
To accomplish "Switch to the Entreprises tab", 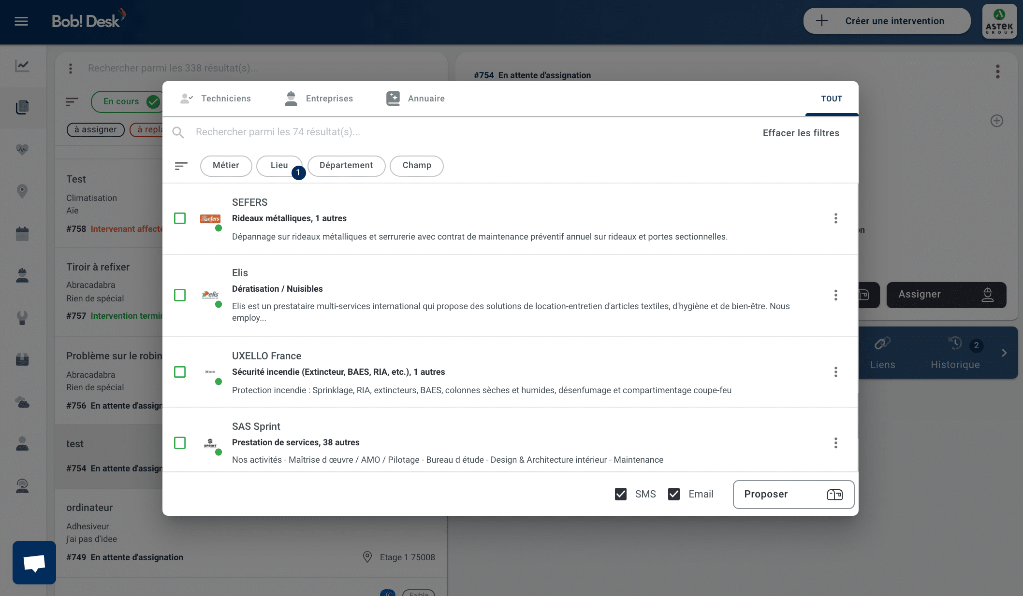I will 319,99.
